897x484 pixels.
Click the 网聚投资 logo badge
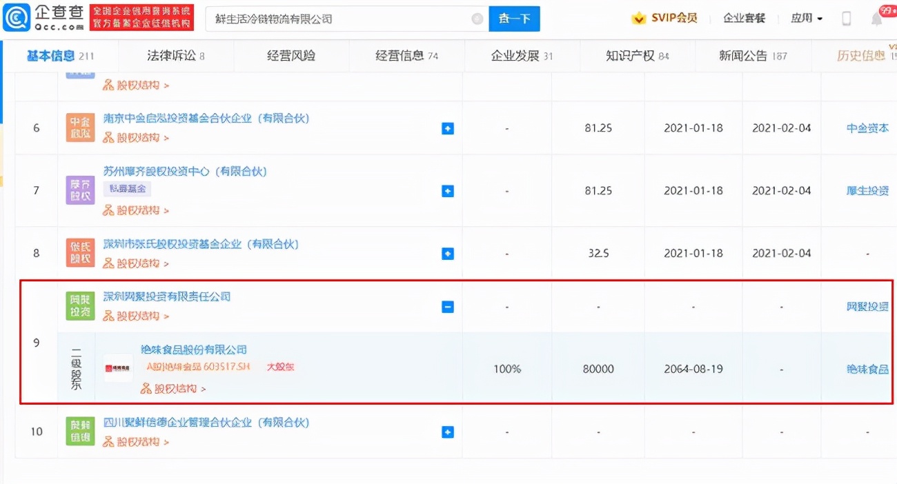coord(80,304)
